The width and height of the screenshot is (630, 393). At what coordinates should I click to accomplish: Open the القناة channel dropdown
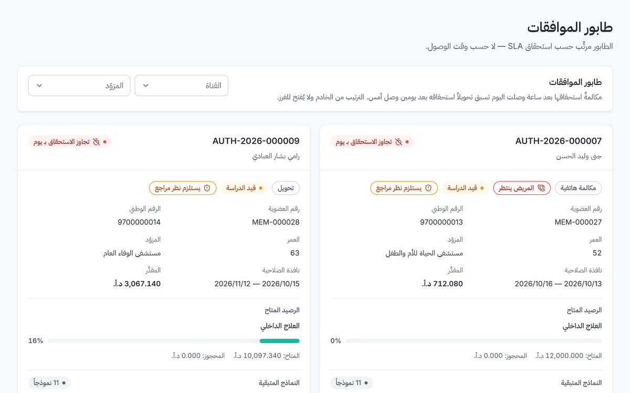click(x=182, y=85)
